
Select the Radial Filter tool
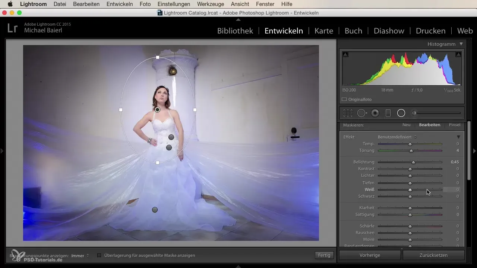(401, 113)
